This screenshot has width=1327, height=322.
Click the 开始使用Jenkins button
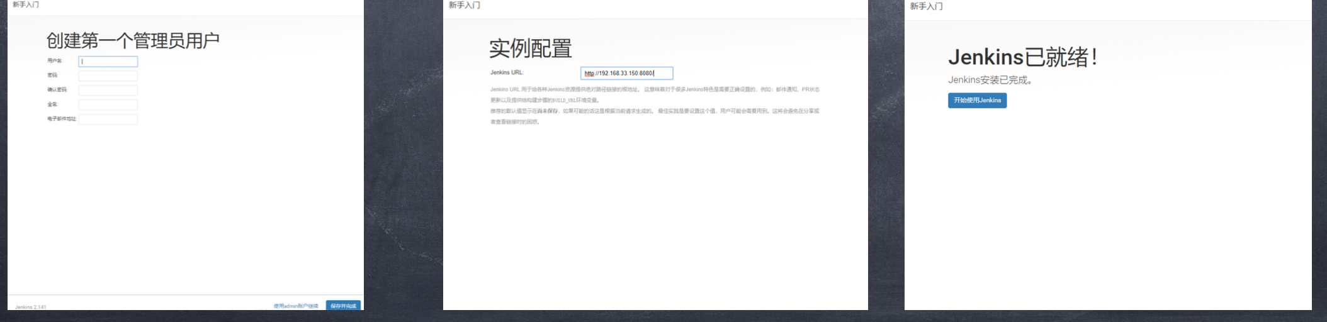point(978,101)
